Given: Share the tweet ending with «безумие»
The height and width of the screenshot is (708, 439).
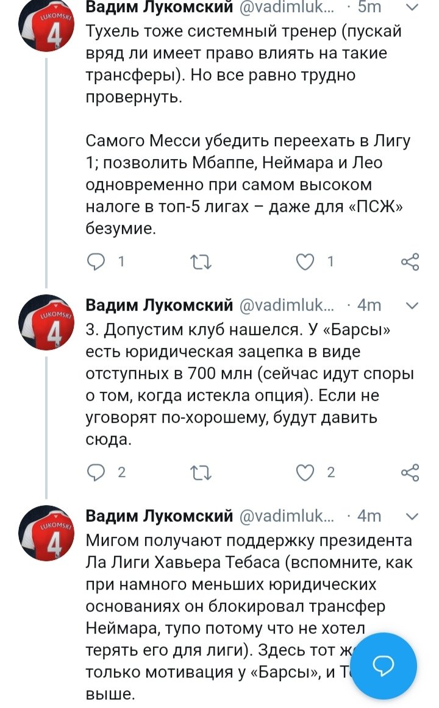Looking at the screenshot, I should 410,261.
